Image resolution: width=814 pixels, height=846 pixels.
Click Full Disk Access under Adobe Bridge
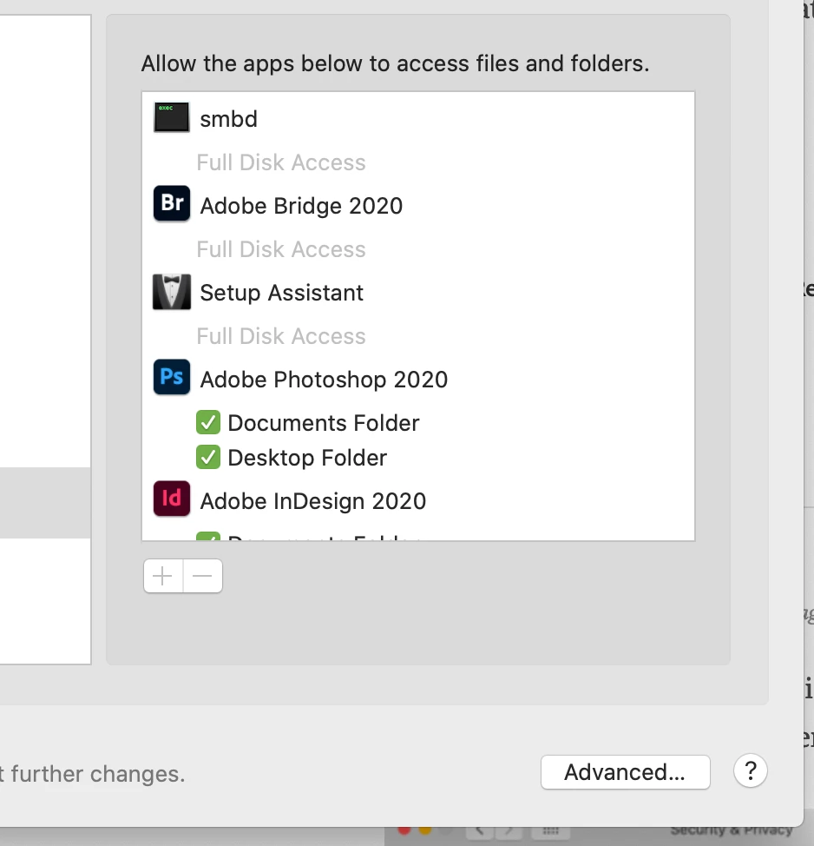281,249
